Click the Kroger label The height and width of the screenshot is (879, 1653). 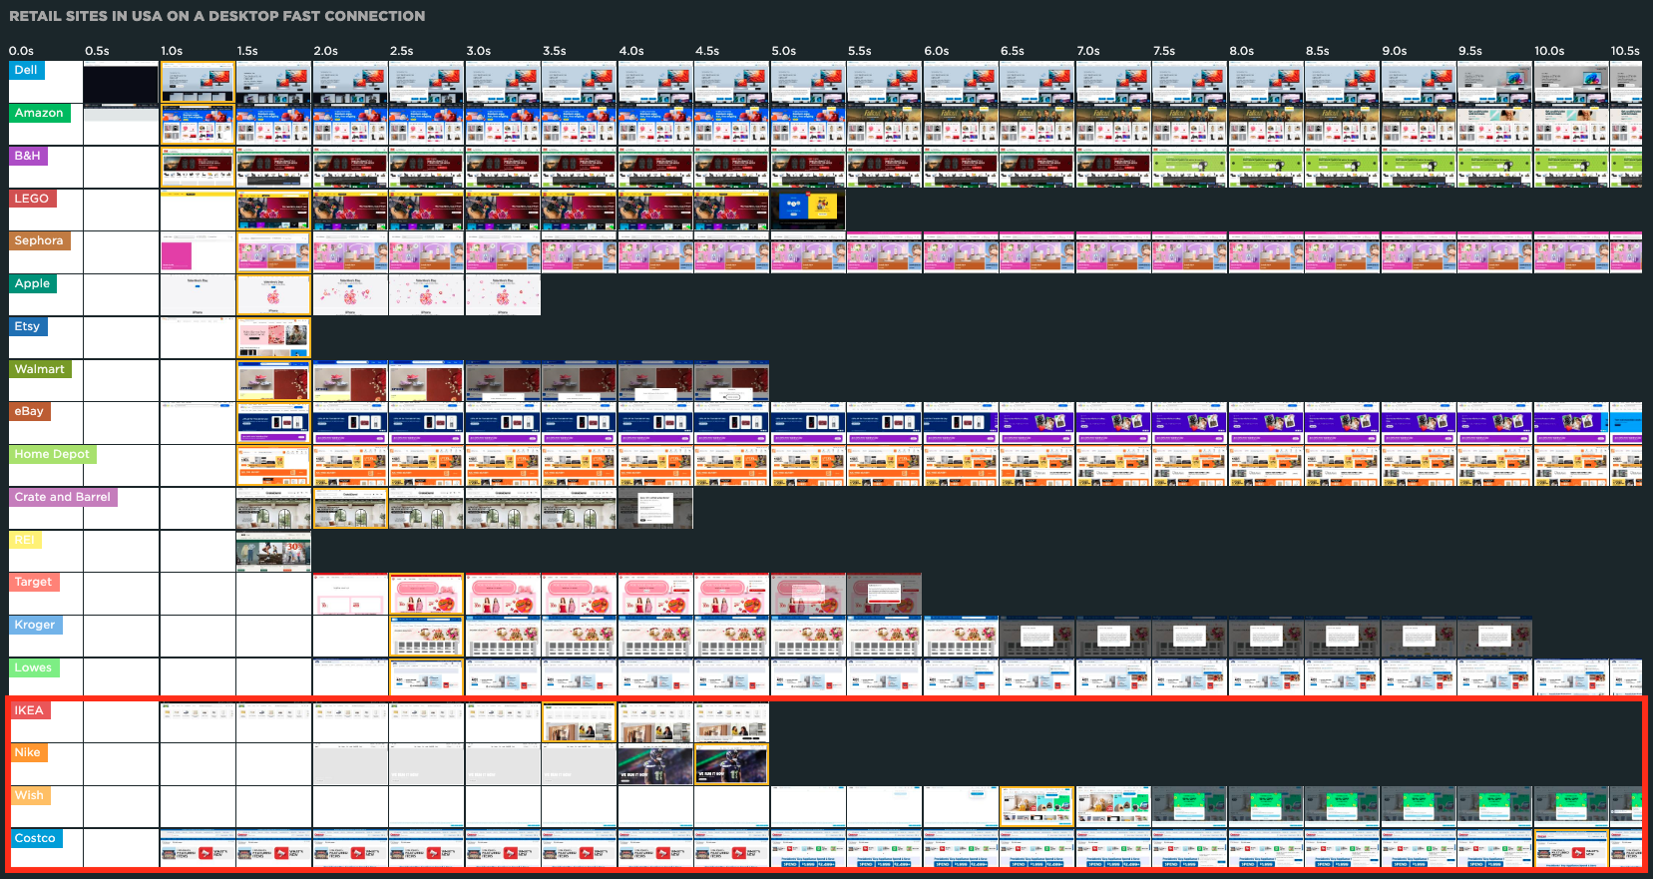(35, 625)
